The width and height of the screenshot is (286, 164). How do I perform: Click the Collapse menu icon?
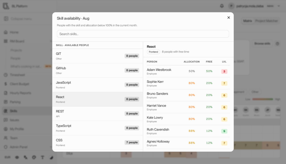click(6, 19)
